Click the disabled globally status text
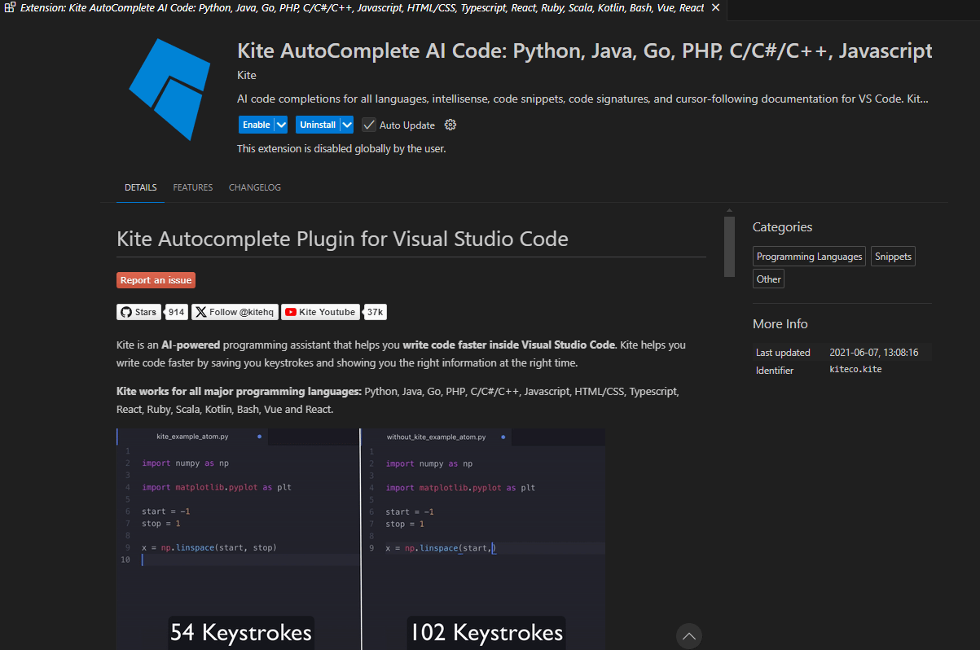The height and width of the screenshot is (650, 980). [x=341, y=149]
